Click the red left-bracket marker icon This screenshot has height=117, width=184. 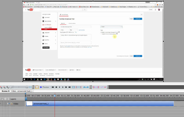coord(77,87)
